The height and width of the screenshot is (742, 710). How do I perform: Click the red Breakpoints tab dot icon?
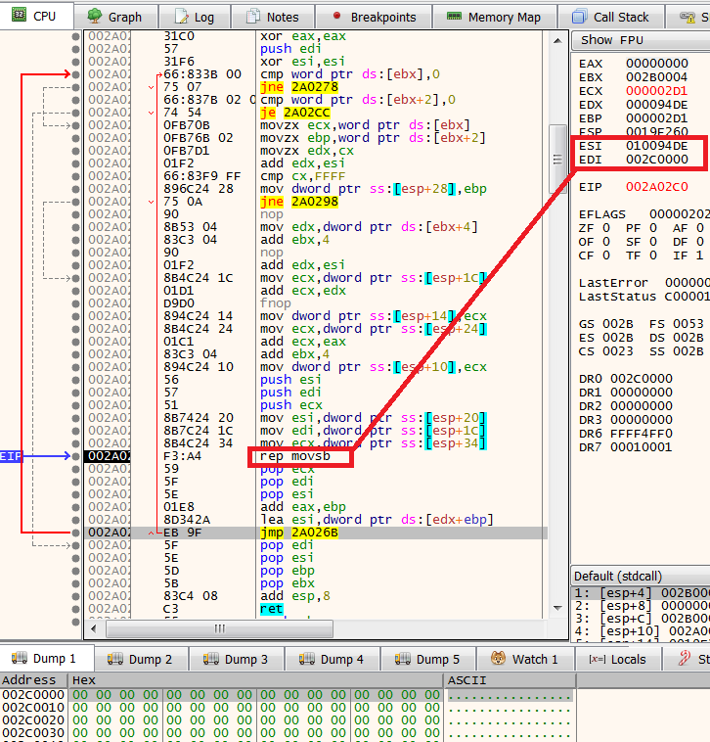[x=336, y=16]
